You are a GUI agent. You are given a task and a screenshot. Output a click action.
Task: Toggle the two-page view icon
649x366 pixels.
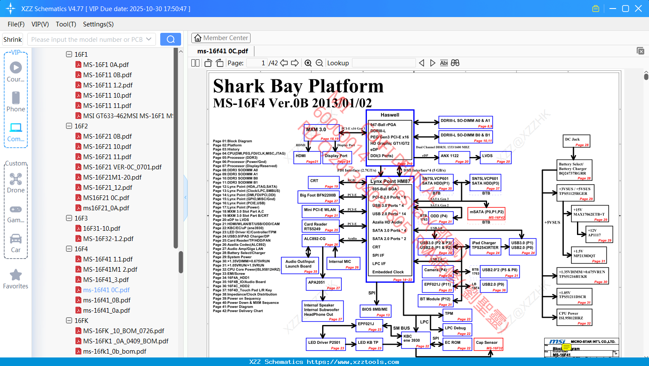pyautogui.click(x=195, y=63)
